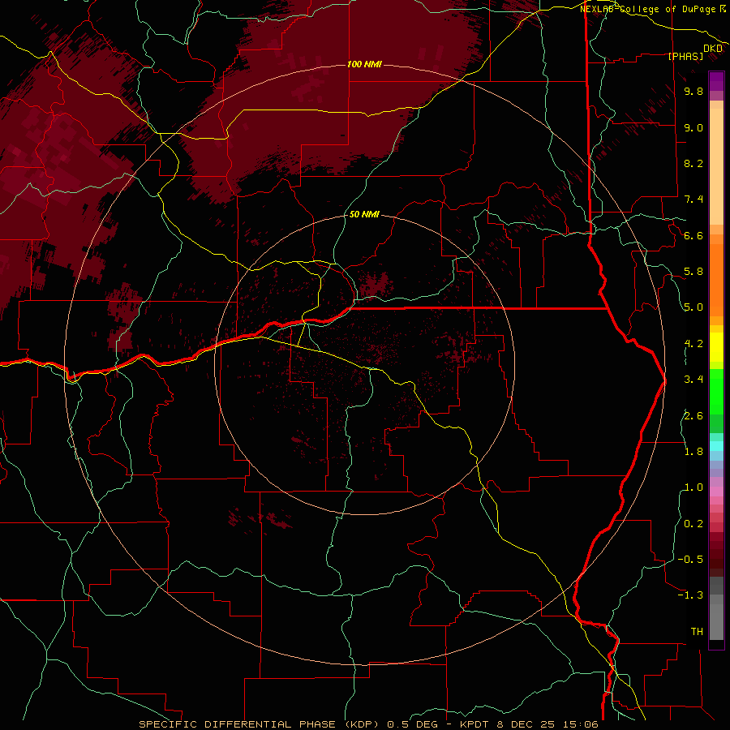The height and width of the screenshot is (730, 730).
Task: Pick the peach segment of the color bar
Action: 716,168
